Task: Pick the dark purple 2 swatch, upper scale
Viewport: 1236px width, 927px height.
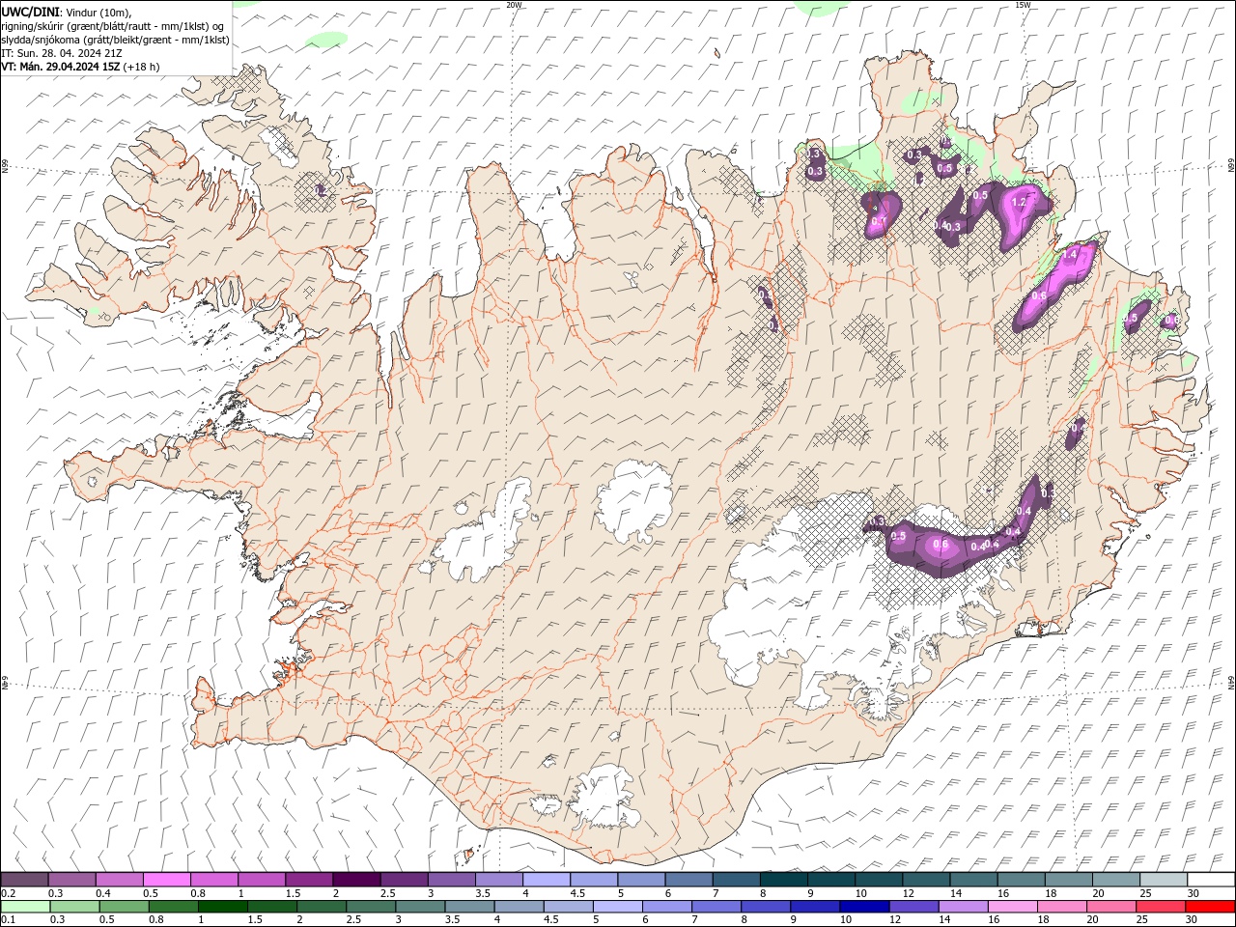Action: click(356, 879)
